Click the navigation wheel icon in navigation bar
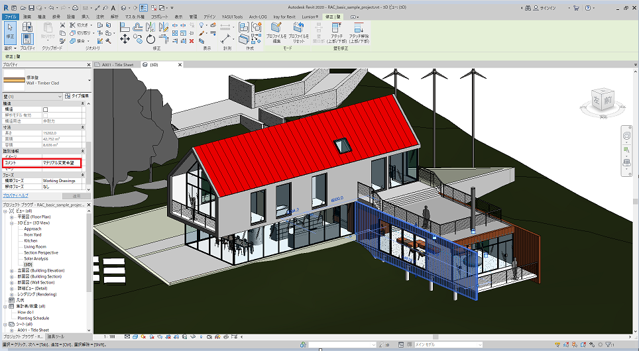The image size is (639, 351). [x=627, y=136]
